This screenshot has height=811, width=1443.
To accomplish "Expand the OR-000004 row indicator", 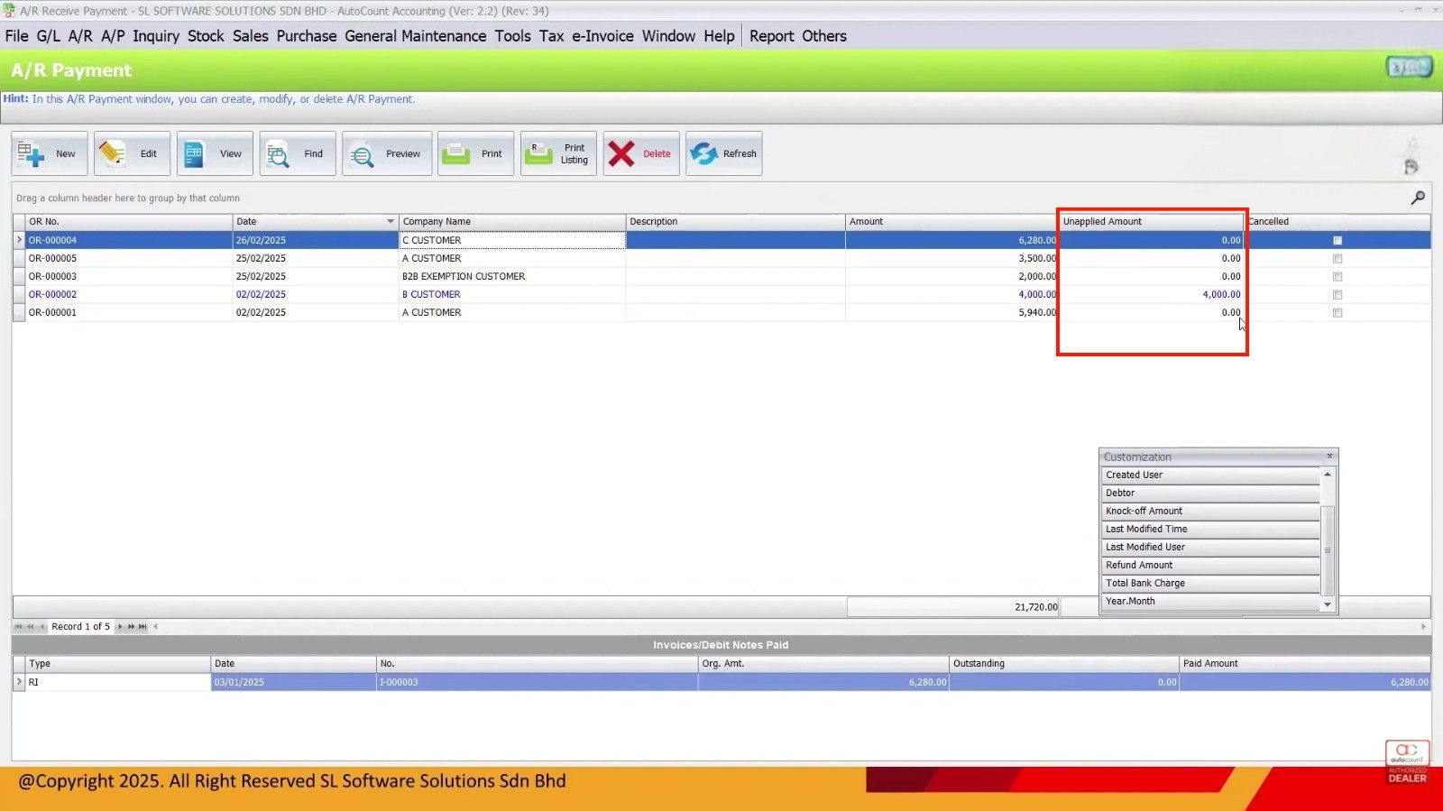I will [x=19, y=240].
